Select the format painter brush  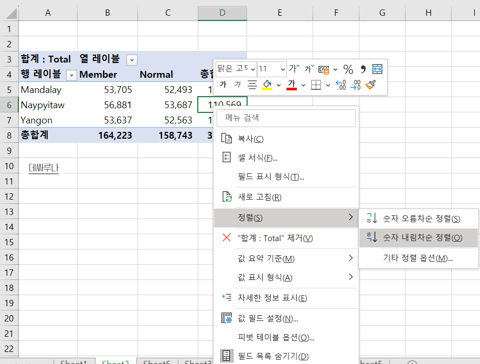[371, 85]
